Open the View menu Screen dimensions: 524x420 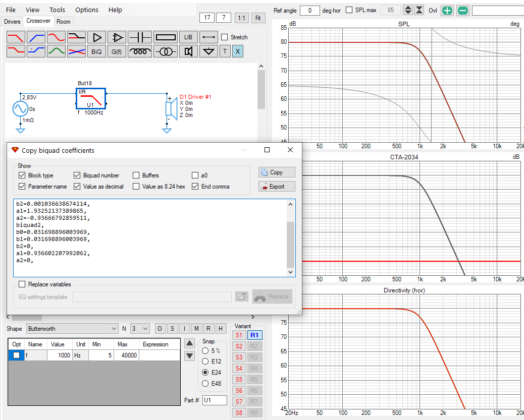point(32,10)
